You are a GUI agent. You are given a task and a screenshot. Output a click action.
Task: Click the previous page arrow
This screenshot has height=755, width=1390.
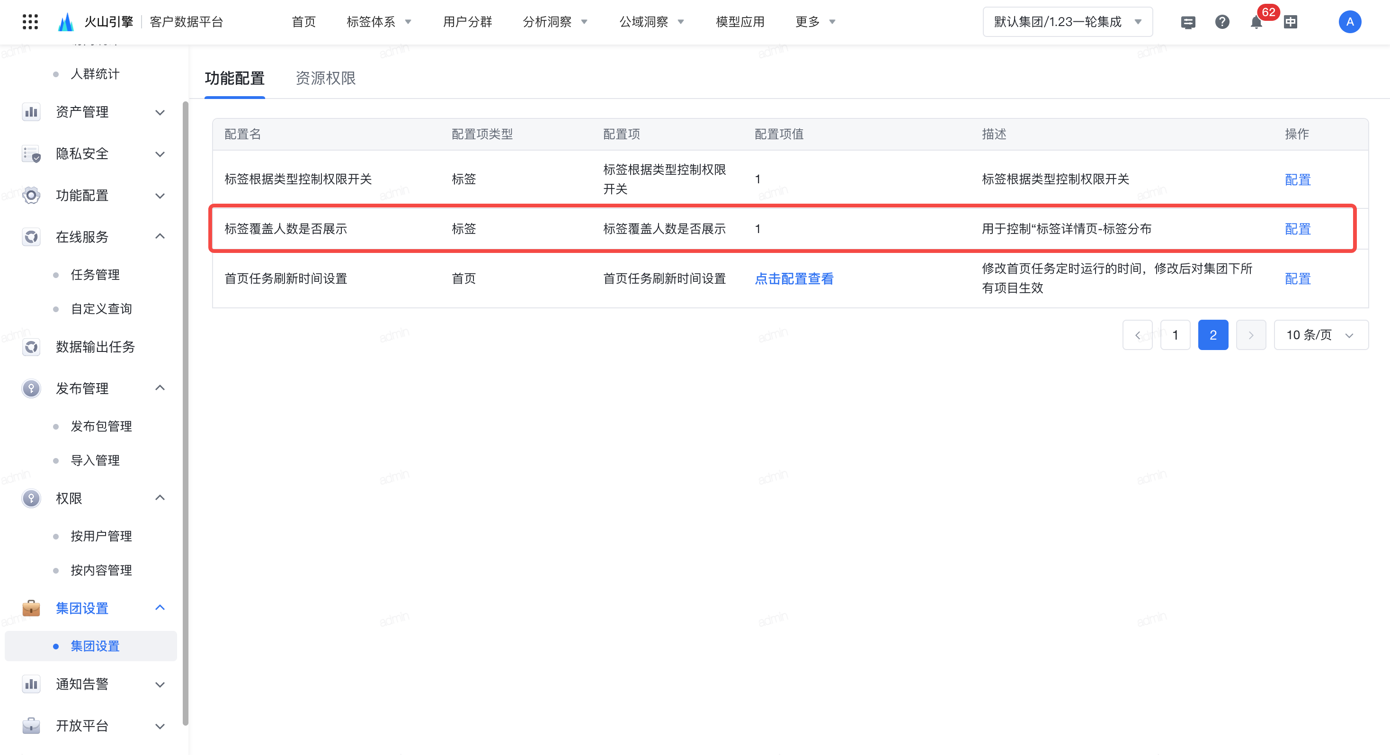(1138, 334)
